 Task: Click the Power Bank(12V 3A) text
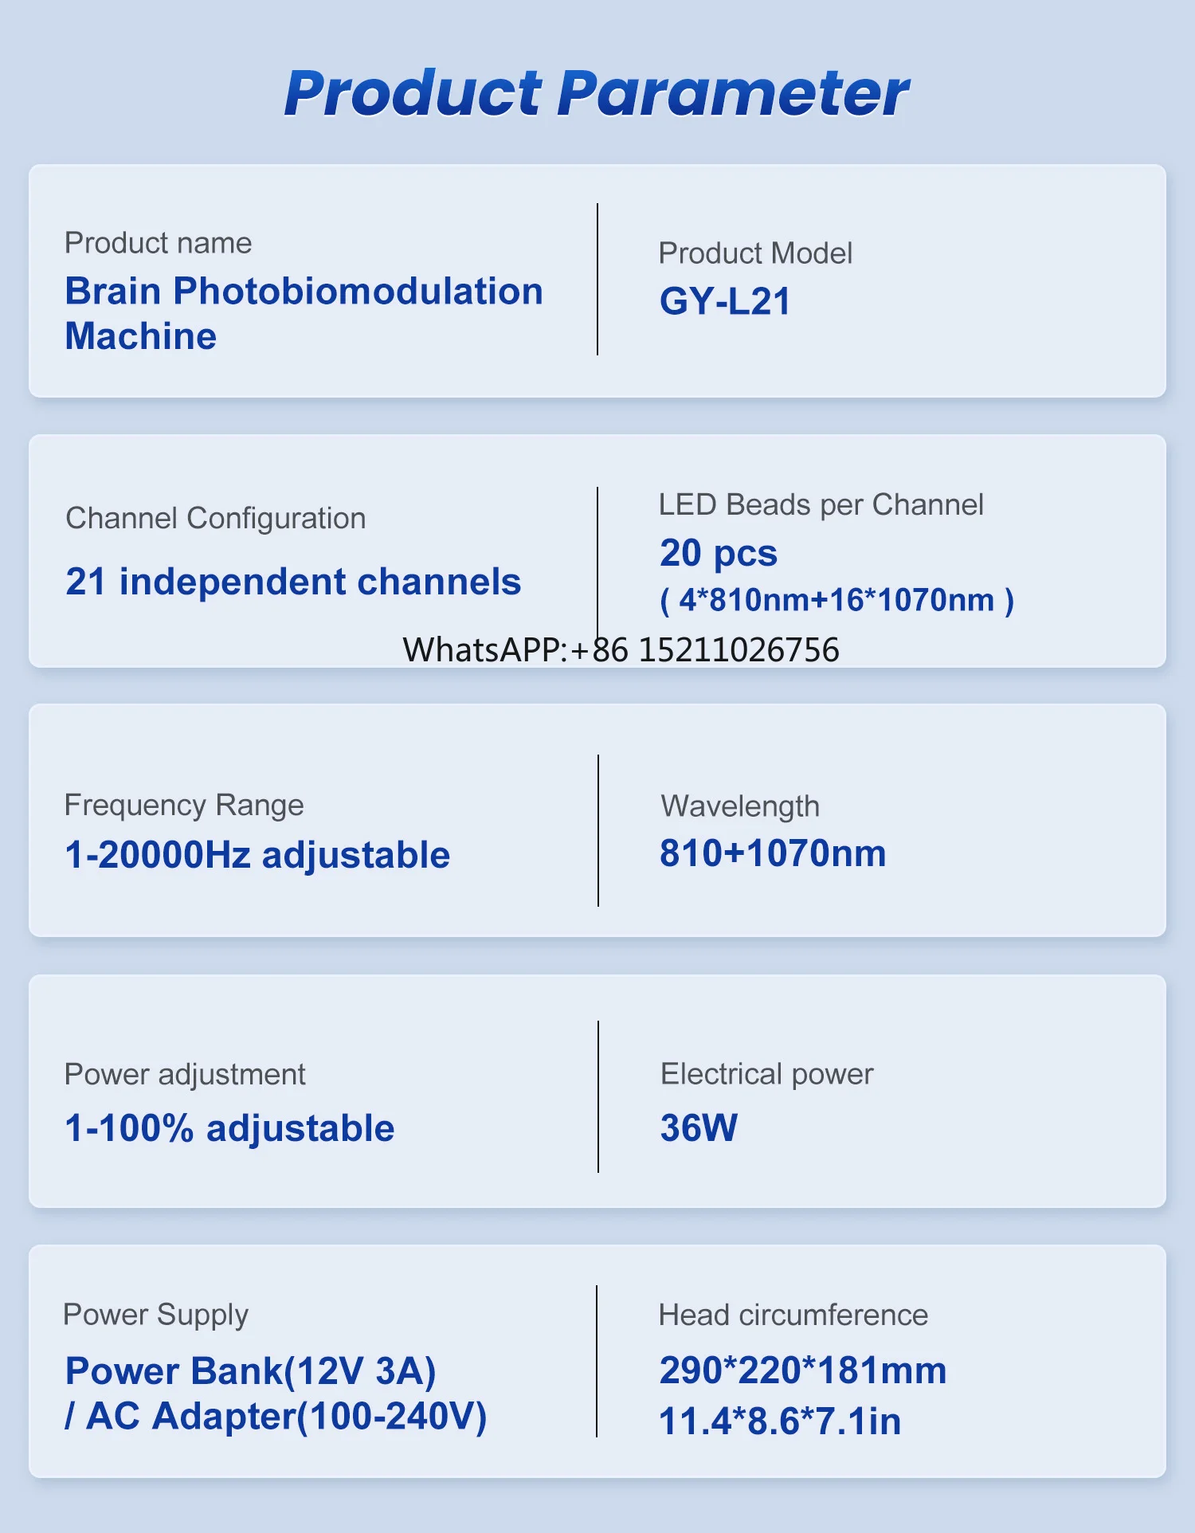251,1371
